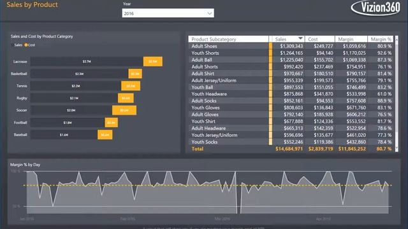Click the Total row label

(x=198, y=149)
